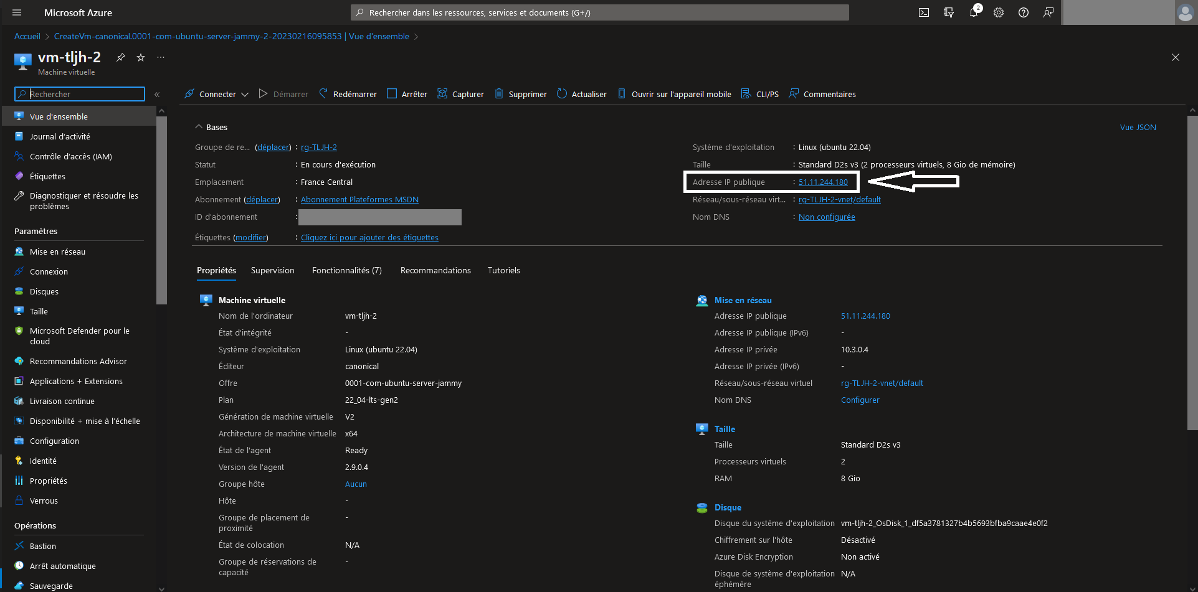Screen dimensions: 1198x592
Task: Open the rg-TLJH-2 resource group link
Action: (x=319, y=148)
